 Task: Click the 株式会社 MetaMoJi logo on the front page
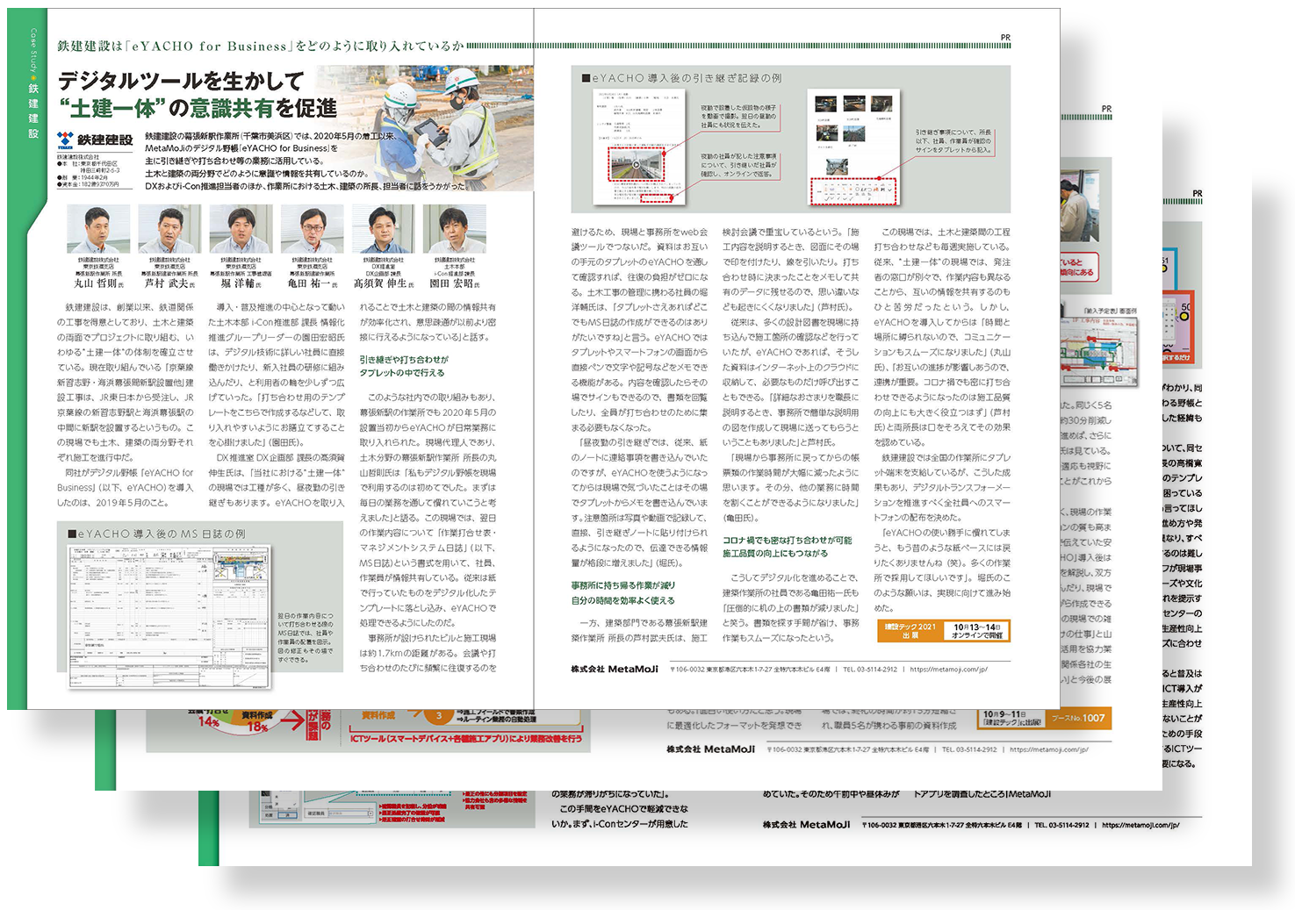(x=615, y=669)
